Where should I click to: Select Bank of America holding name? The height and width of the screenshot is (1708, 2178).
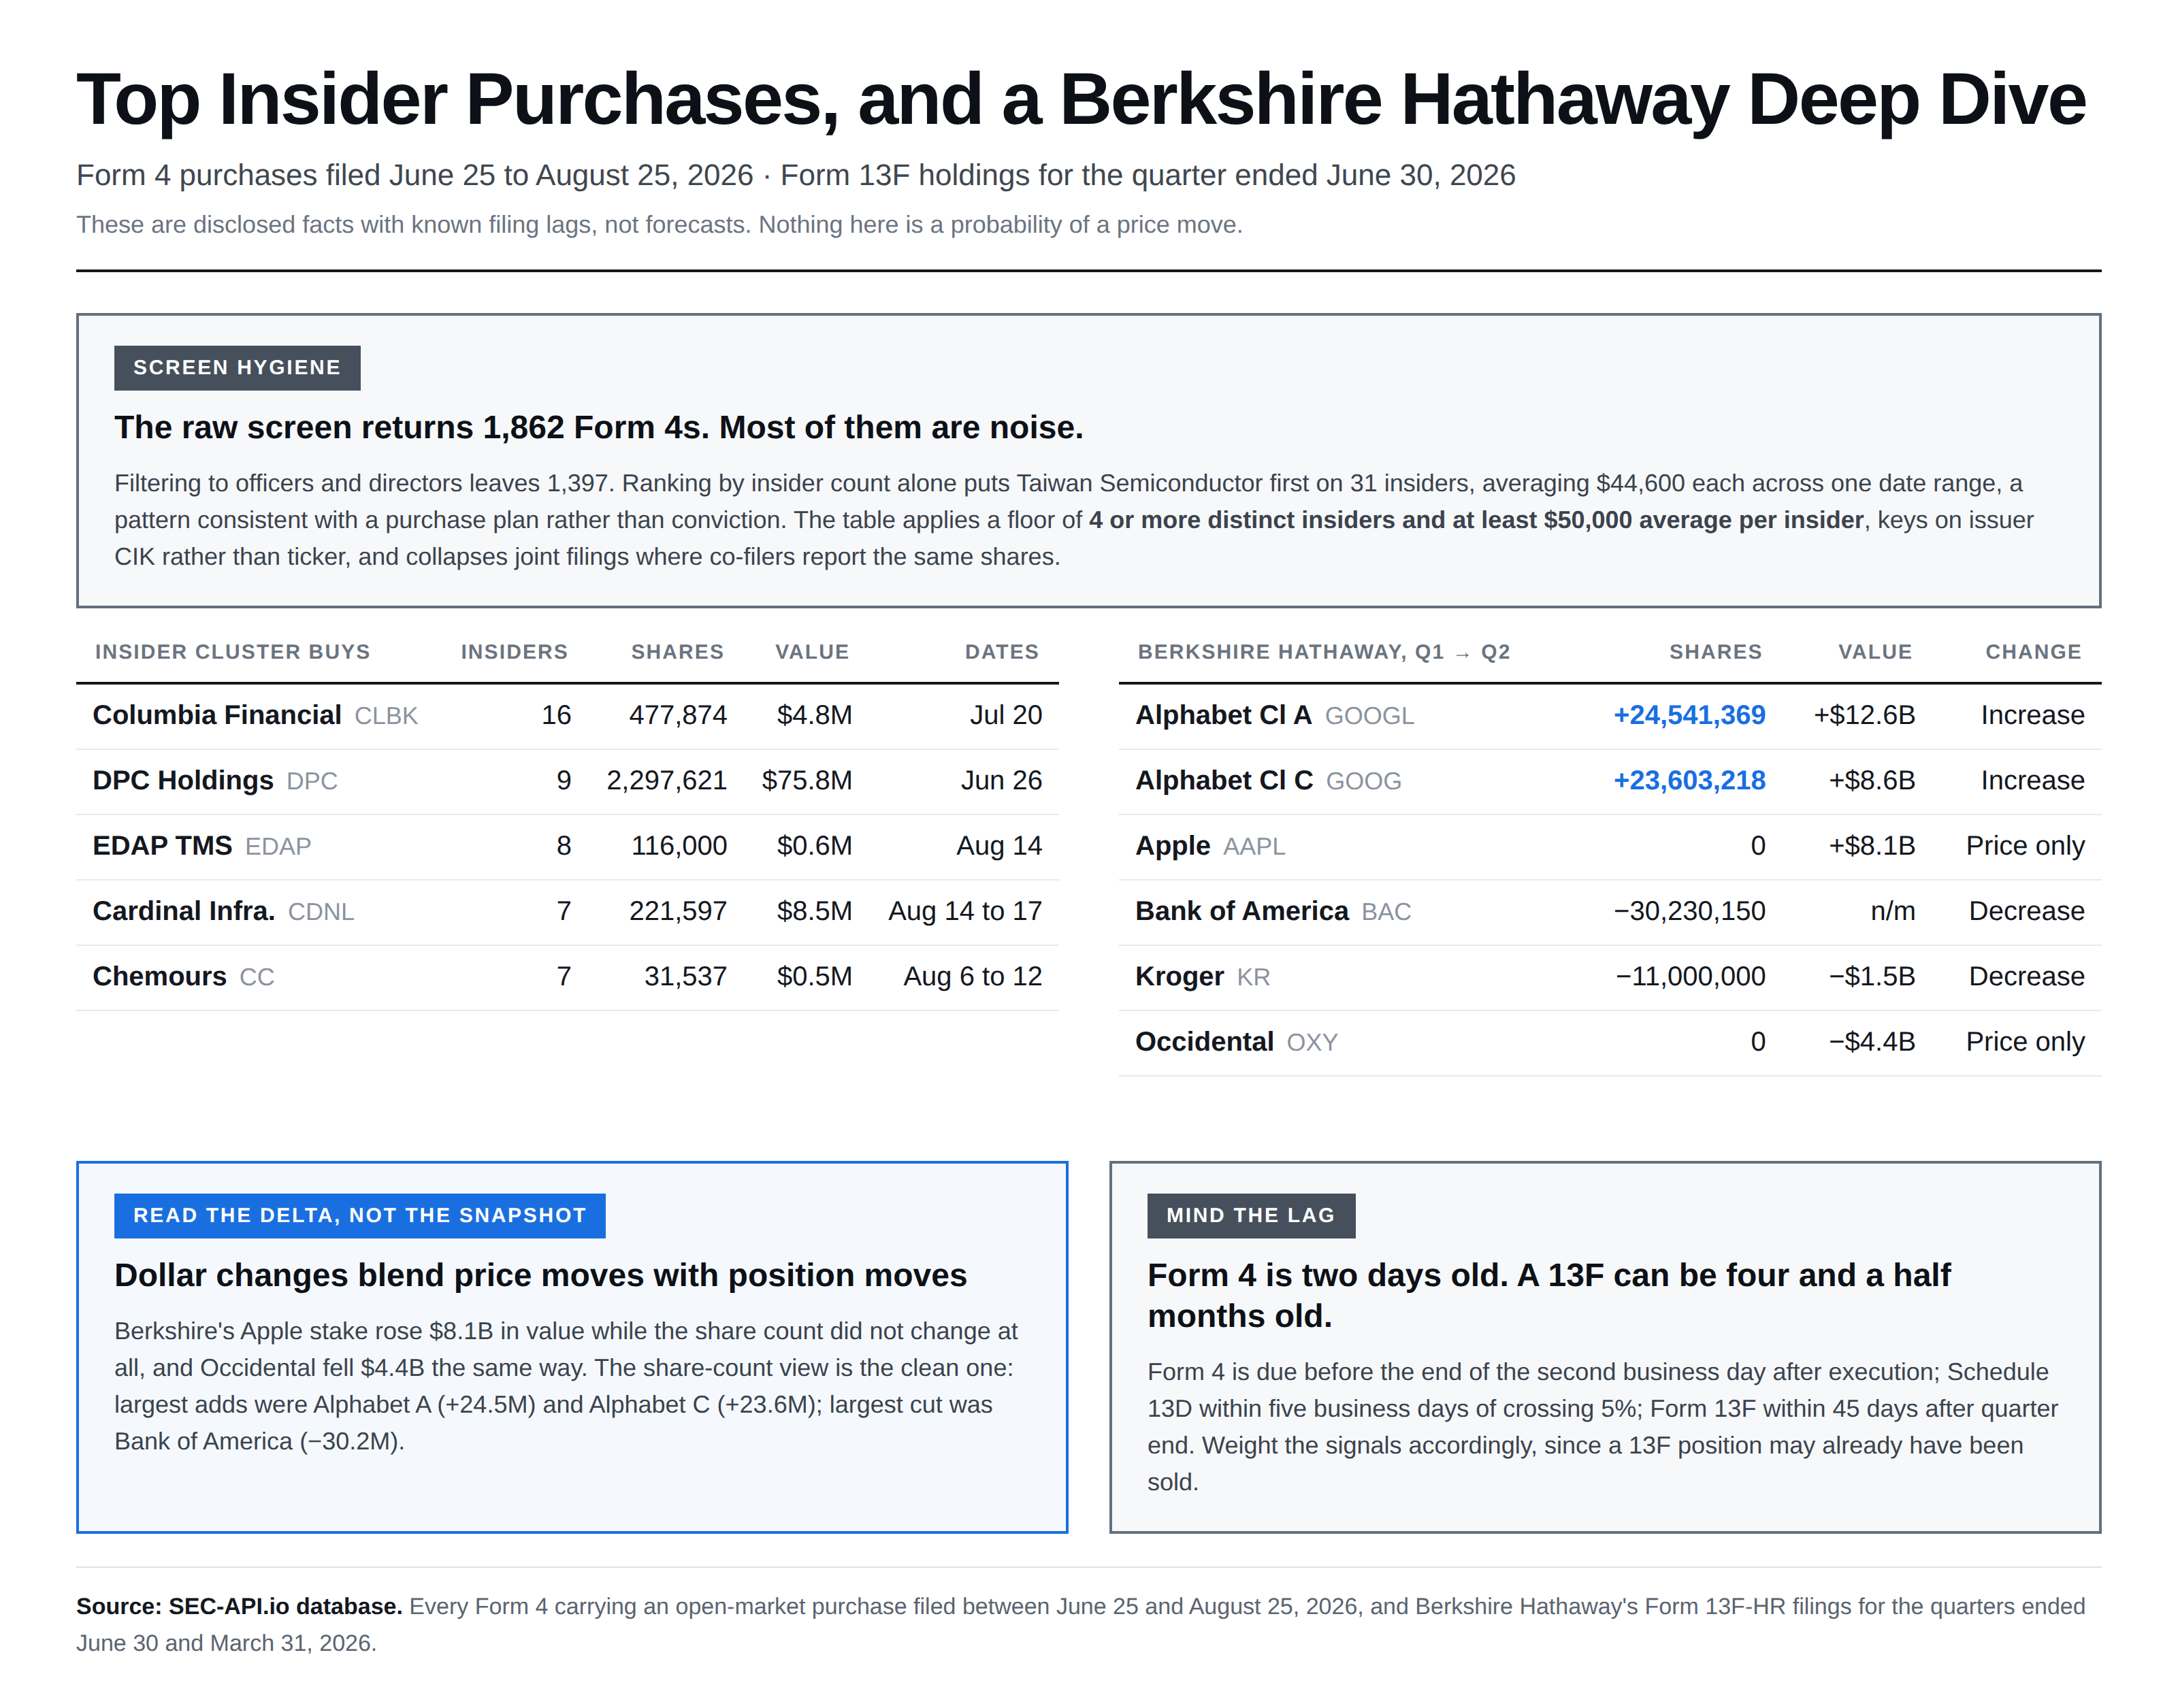pos(1242,911)
